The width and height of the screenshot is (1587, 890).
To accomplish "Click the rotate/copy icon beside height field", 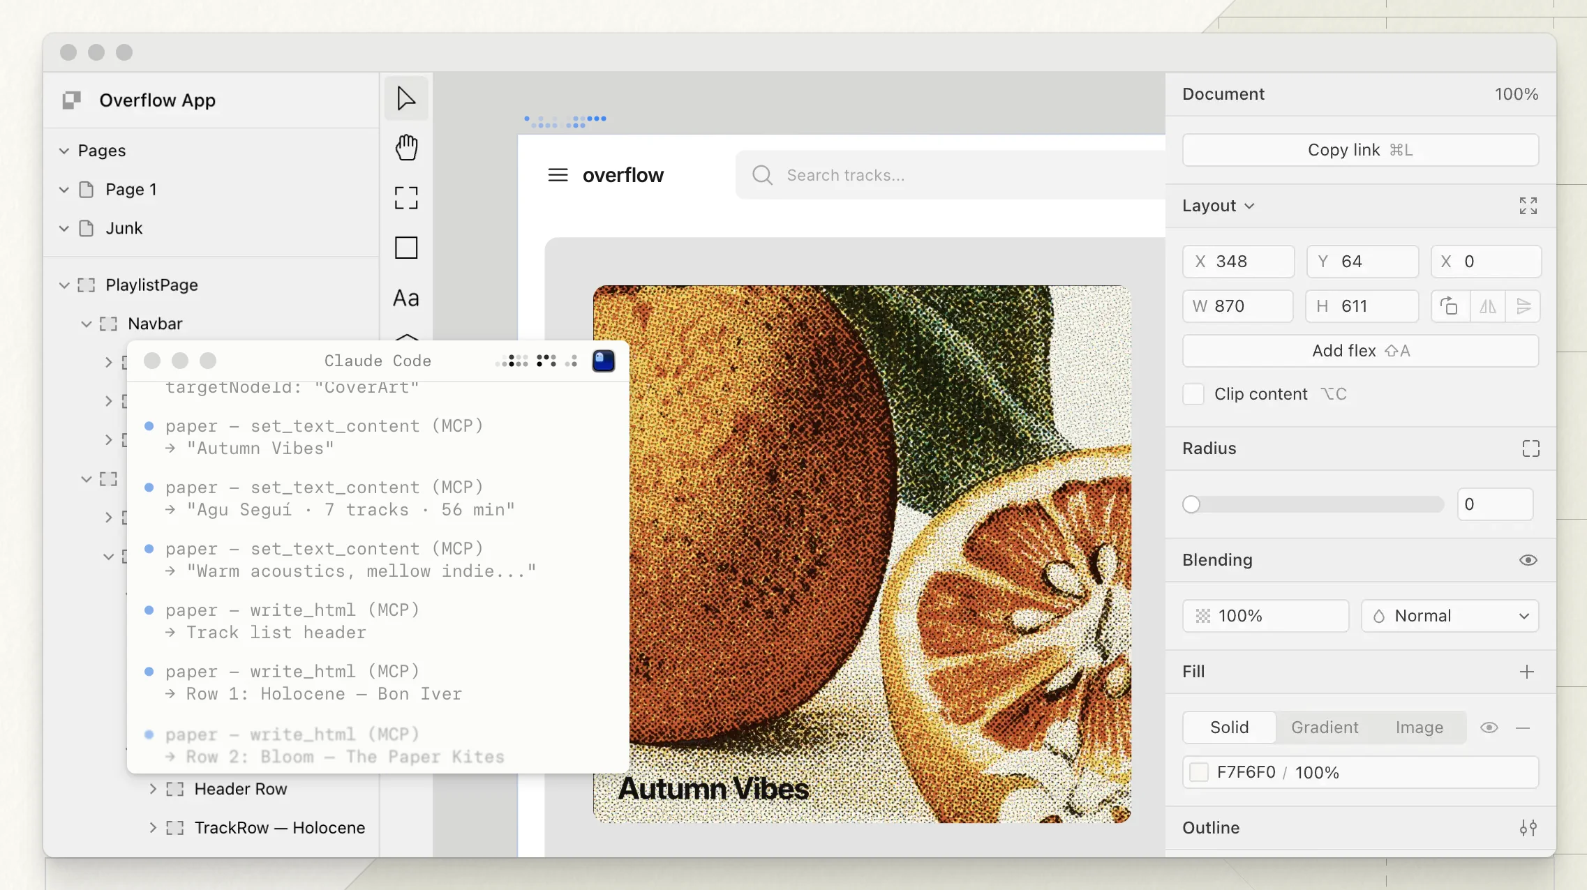I will tap(1450, 306).
